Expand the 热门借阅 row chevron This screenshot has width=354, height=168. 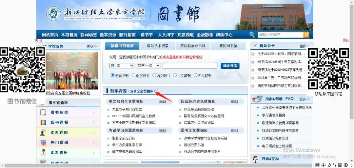point(94,143)
